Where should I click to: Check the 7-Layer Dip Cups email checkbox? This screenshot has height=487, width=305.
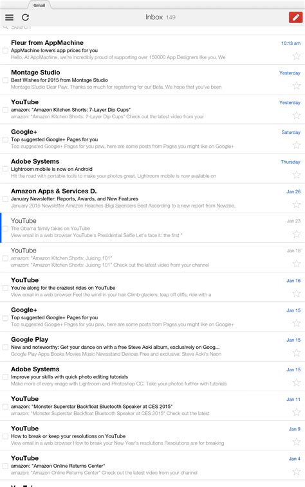(x=5, y=110)
